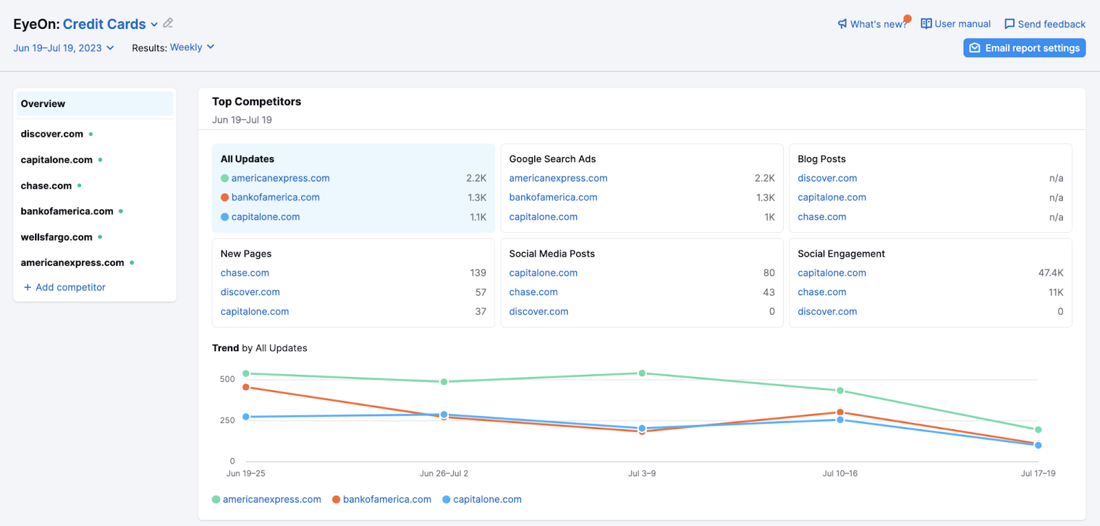1100x526 pixels.
Task: Click the plus icon for Add competitor
Action: pyautogui.click(x=27, y=287)
